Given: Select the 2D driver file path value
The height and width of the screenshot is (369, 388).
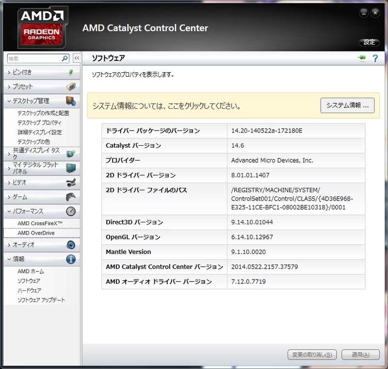Looking at the screenshot, I should (x=292, y=199).
